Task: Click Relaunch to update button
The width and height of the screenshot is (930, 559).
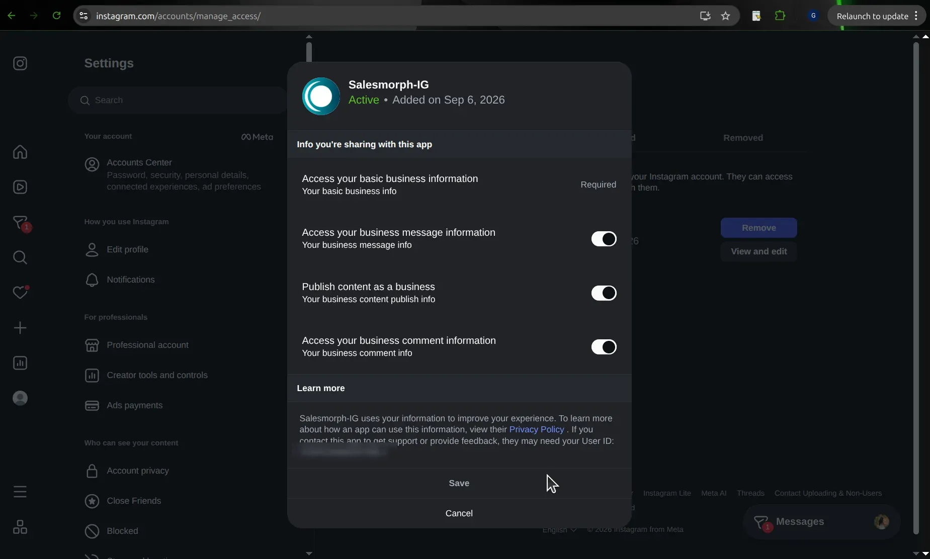Action: coord(872,16)
